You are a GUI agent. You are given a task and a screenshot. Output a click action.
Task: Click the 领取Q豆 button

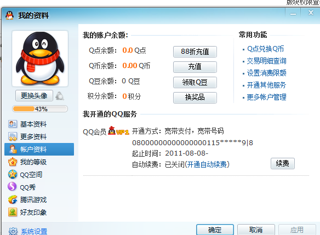pos(195,82)
